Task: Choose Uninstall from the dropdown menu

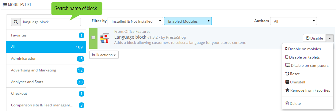Action: (x=295, y=82)
